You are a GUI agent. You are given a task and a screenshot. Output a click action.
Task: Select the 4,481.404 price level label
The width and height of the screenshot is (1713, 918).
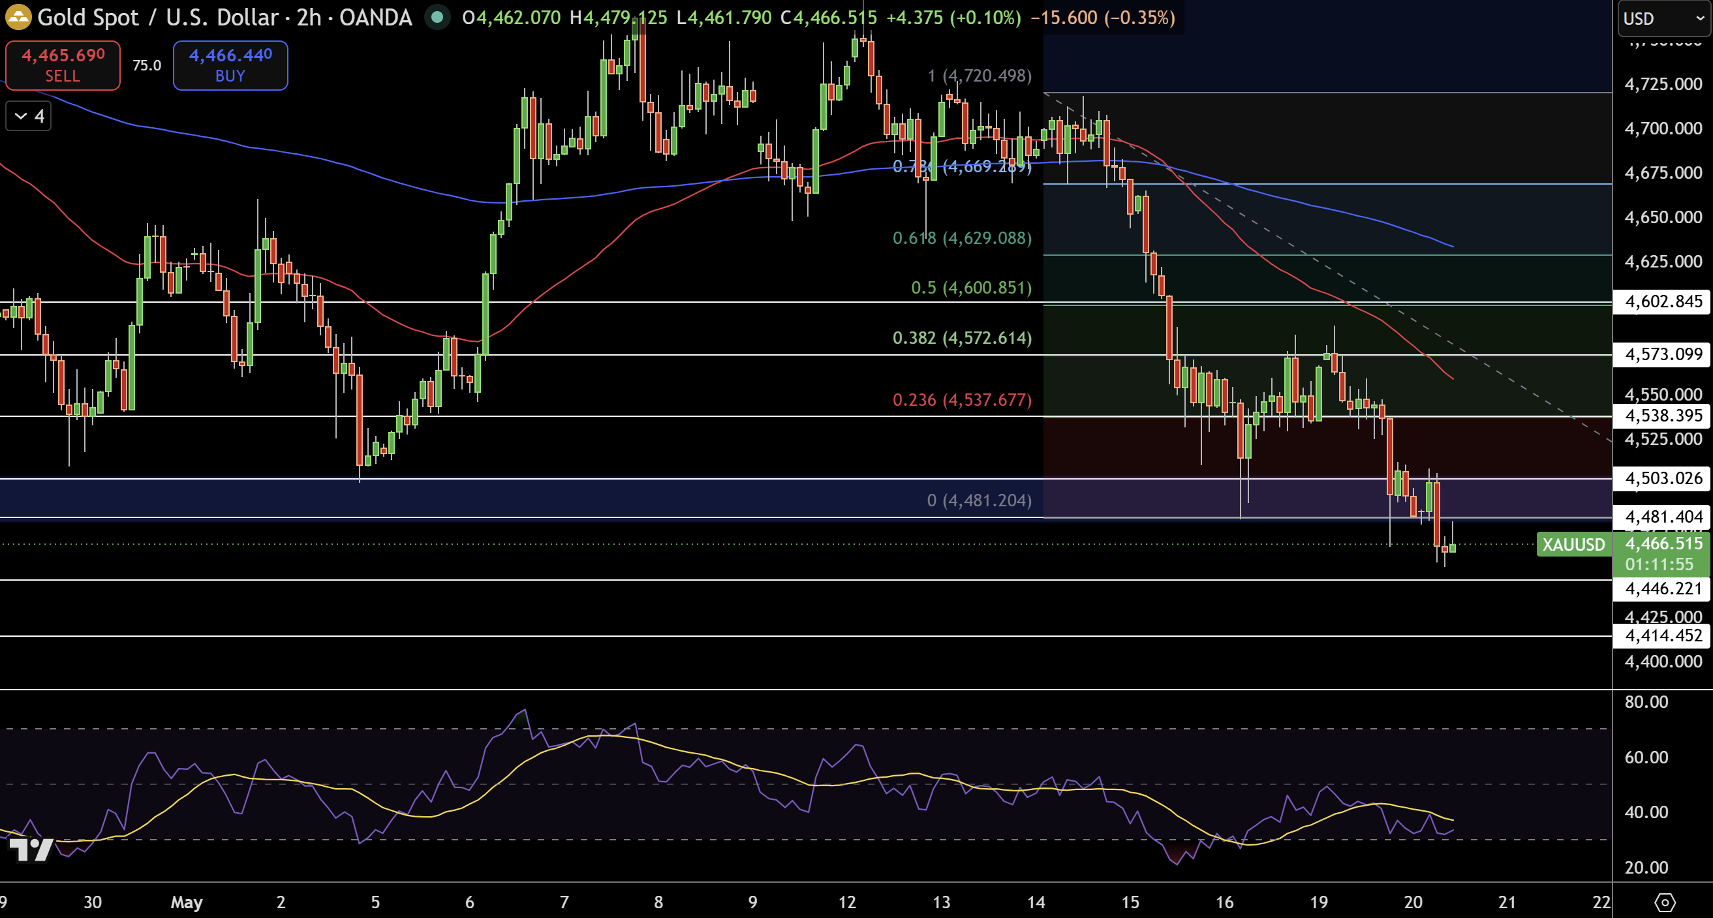point(1663,517)
